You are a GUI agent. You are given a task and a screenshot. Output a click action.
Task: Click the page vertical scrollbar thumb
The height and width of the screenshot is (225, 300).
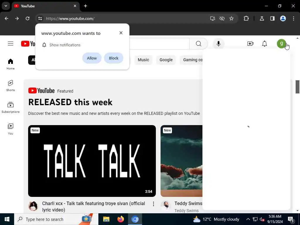pos(297,87)
